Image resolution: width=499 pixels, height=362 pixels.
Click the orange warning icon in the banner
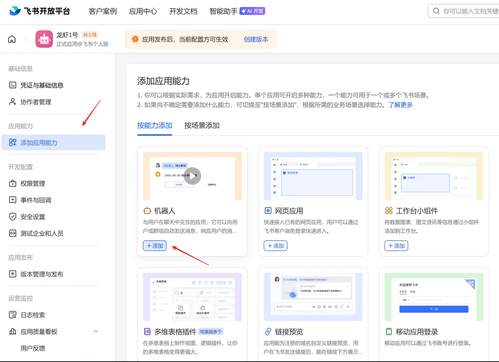135,39
